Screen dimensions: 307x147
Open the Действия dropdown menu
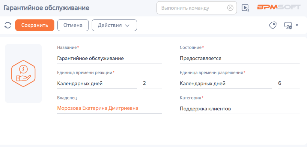(114, 25)
